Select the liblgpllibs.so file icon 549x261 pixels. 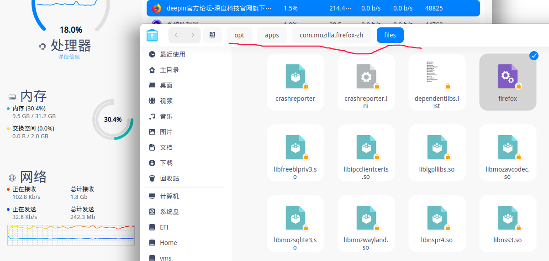[x=437, y=147]
